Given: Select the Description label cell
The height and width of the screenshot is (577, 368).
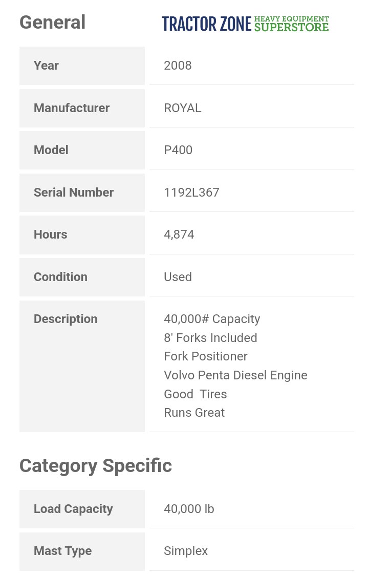Looking at the screenshot, I should [x=82, y=366].
